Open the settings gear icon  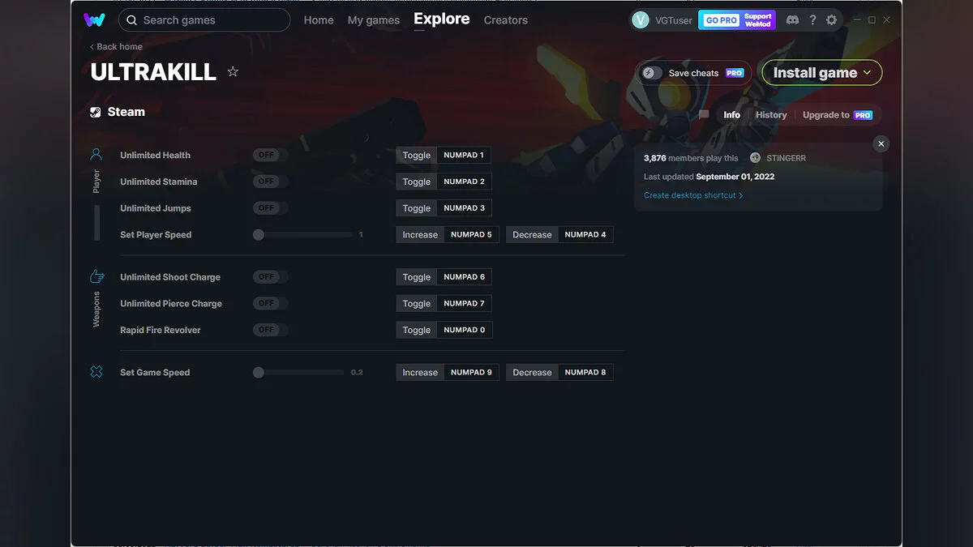(831, 20)
